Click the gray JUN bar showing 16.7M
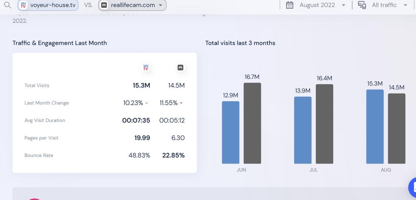The image size is (416, 200). (252, 123)
